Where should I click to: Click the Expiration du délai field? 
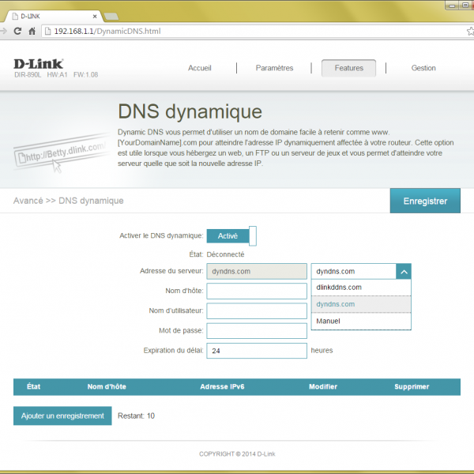click(256, 351)
